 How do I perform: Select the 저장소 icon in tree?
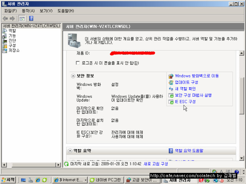5,50
